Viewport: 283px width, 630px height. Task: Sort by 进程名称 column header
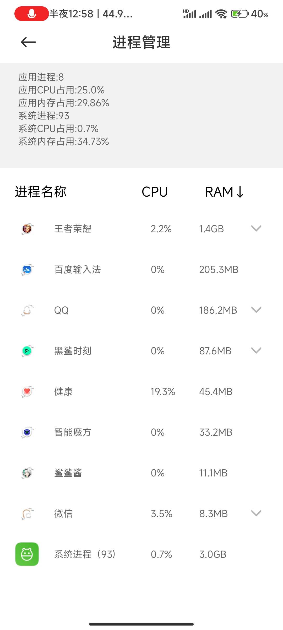coord(41,192)
